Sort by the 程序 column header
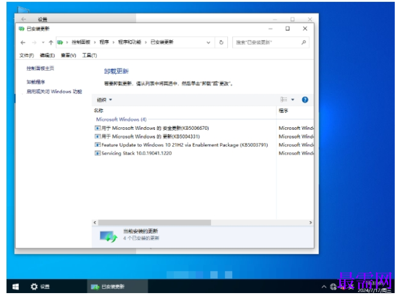This screenshot has height=299, width=403. [x=283, y=111]
